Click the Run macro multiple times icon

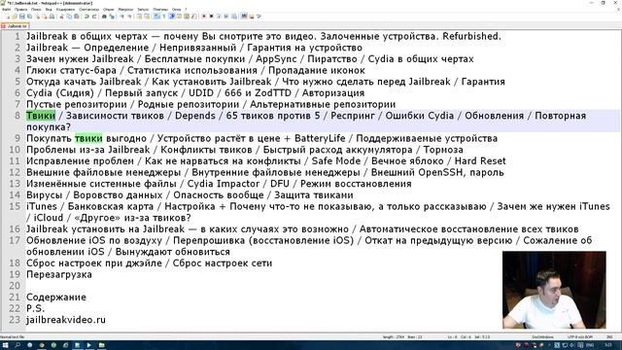(x=226, y=17)
